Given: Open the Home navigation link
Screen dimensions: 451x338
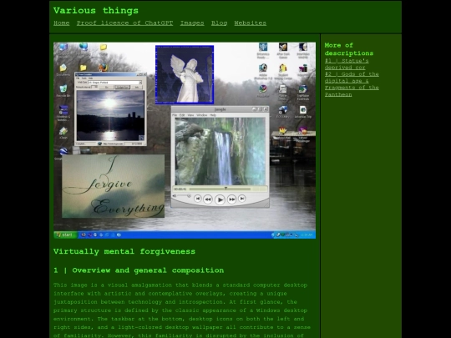Looking at the screenshot, I should coord(61,23).
